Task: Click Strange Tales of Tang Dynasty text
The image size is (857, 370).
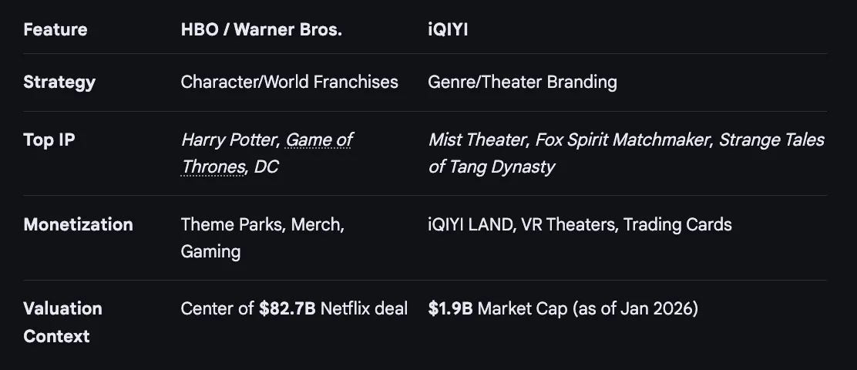Action: click(x=626, y=153)
